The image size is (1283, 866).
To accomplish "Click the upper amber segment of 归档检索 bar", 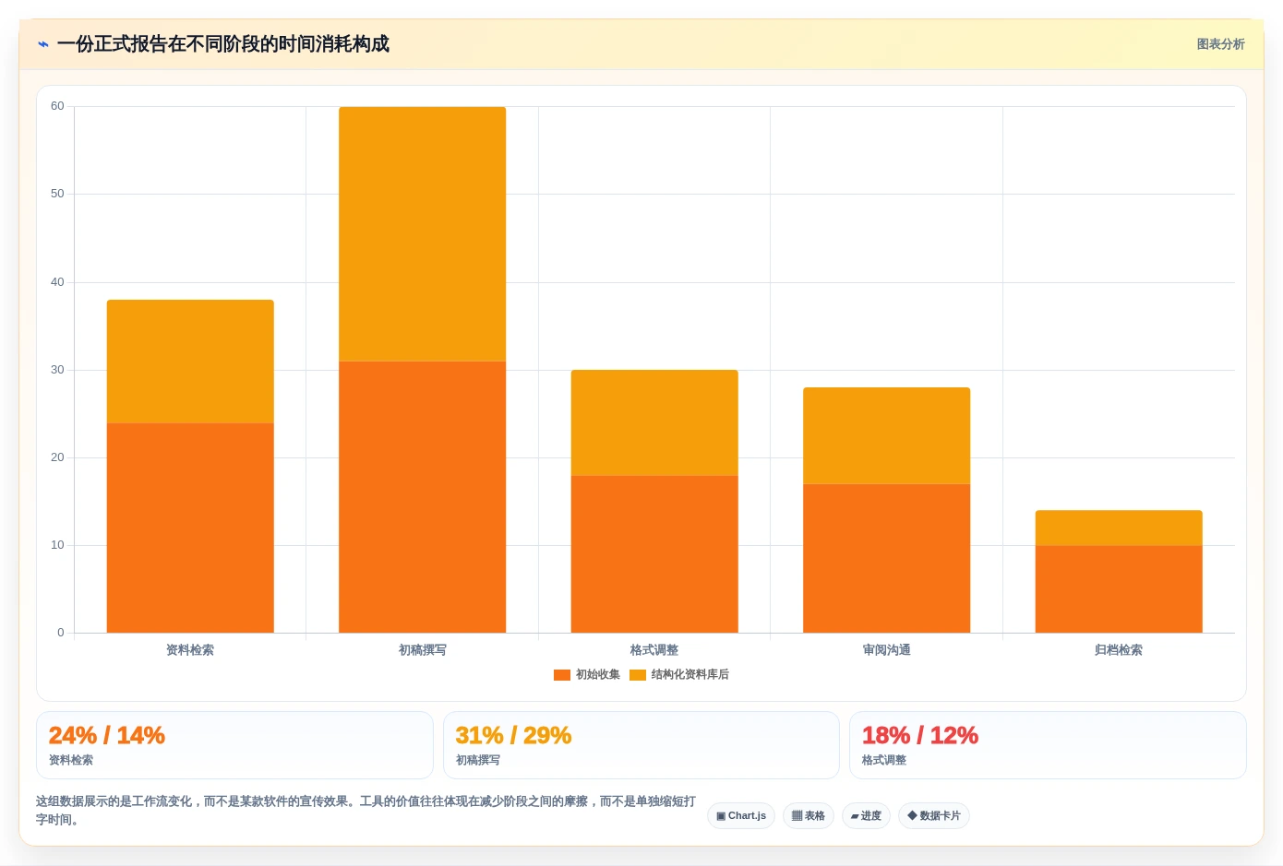I will (x=1119, y=528).
